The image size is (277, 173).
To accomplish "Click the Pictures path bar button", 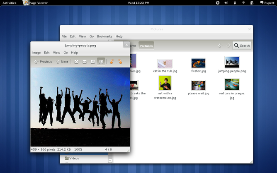I will 146,46.
